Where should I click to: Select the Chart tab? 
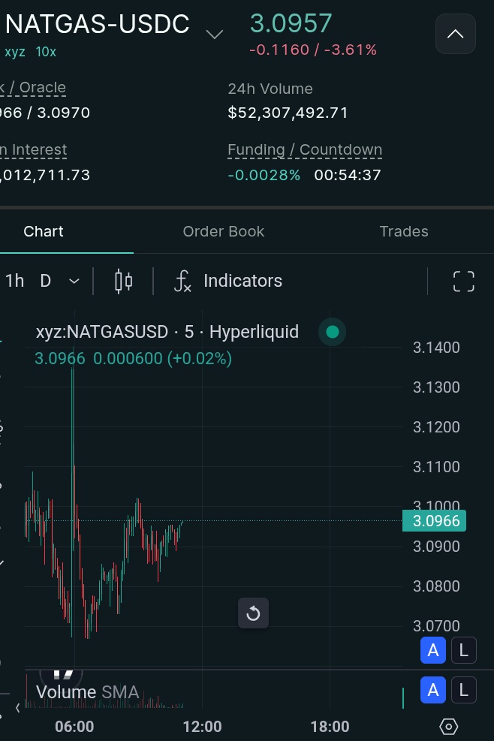(x=44, y=231)
